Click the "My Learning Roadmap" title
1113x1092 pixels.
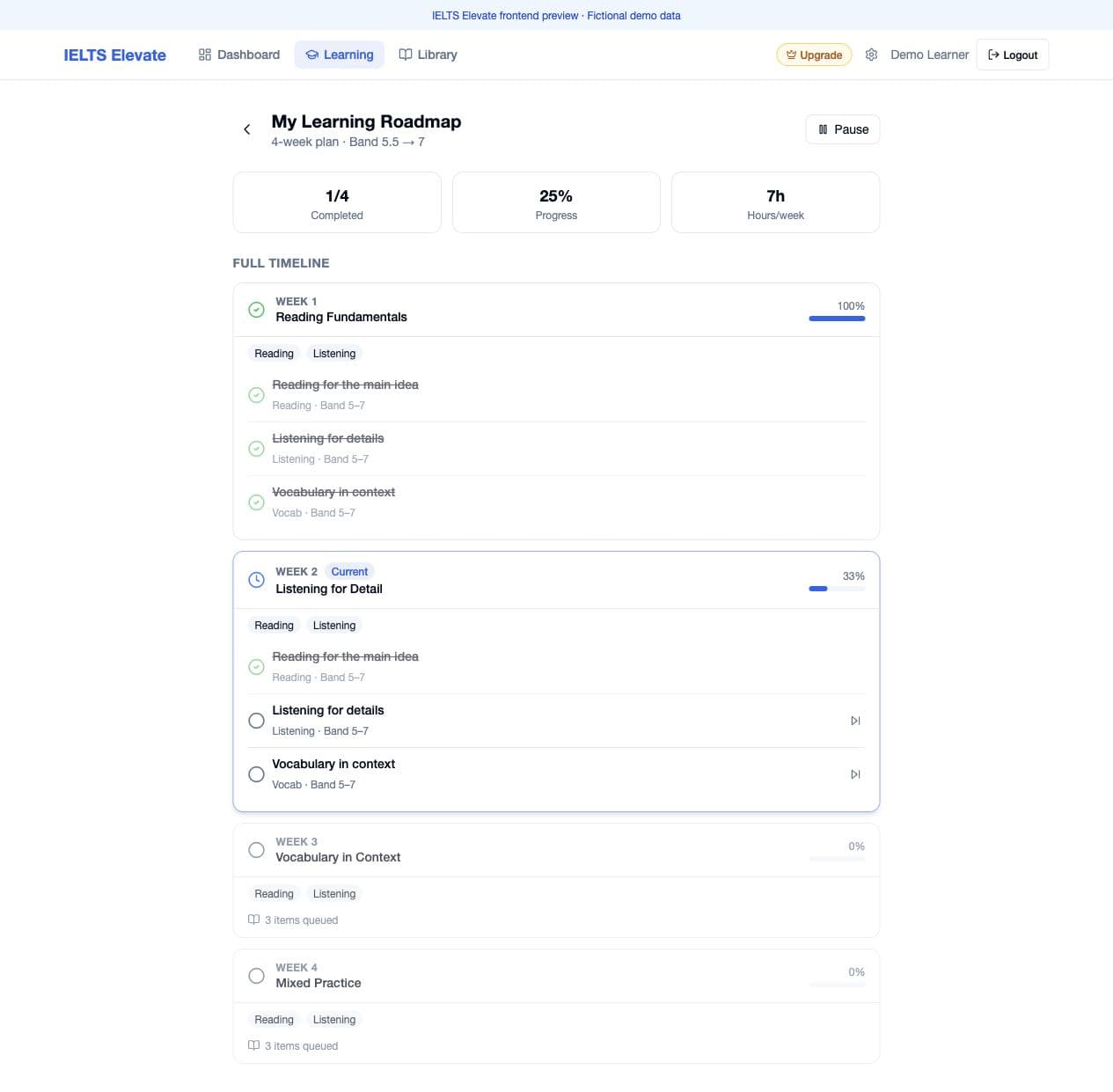pyautogui.click(x=366, y=121)
